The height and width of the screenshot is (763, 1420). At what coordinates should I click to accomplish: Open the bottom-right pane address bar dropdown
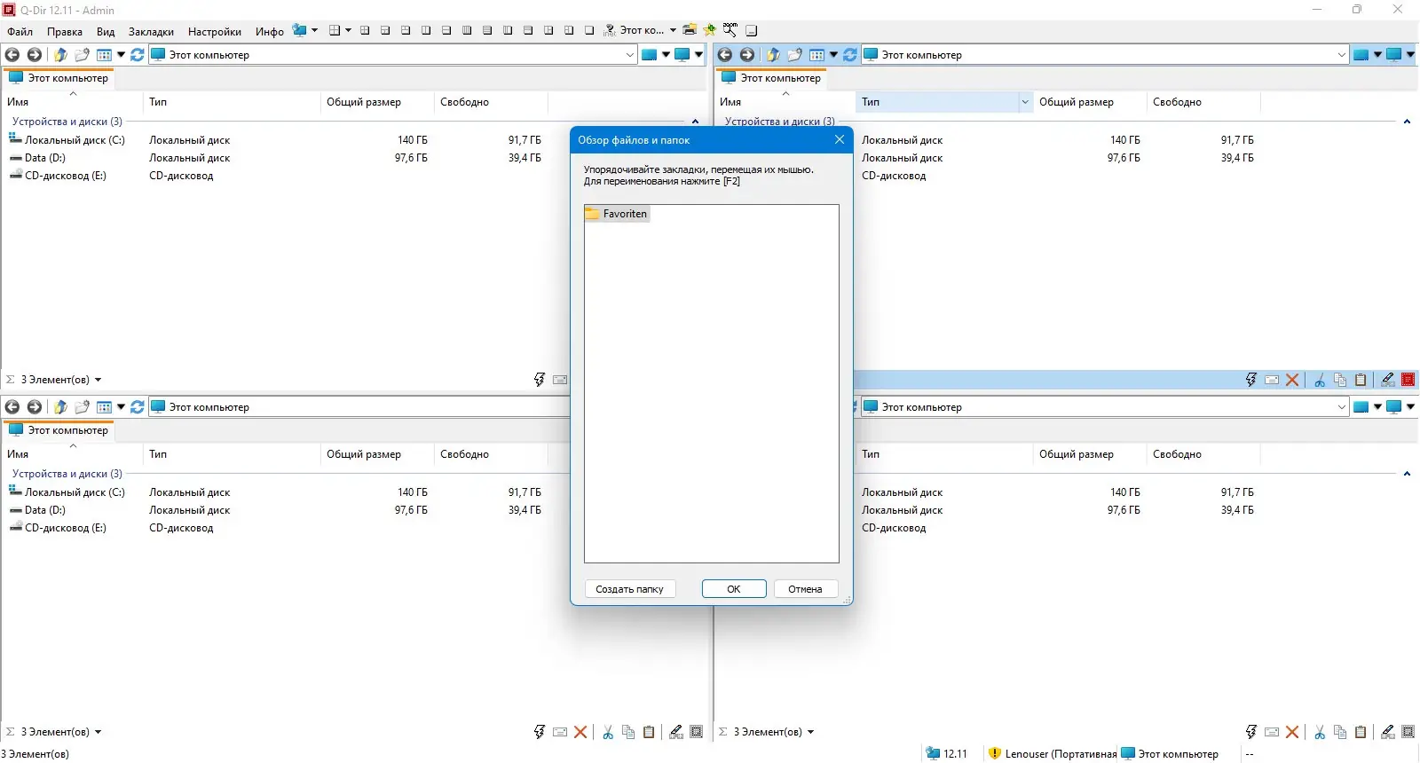[1342, 407]
